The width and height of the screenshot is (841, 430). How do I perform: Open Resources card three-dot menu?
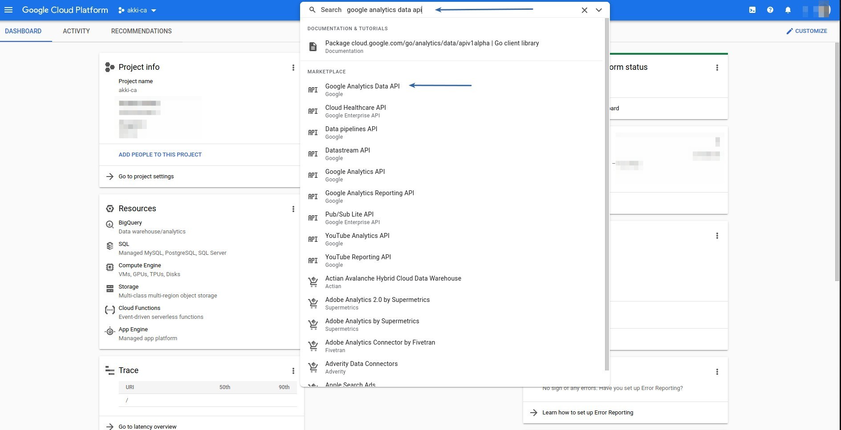click(293, 209)
